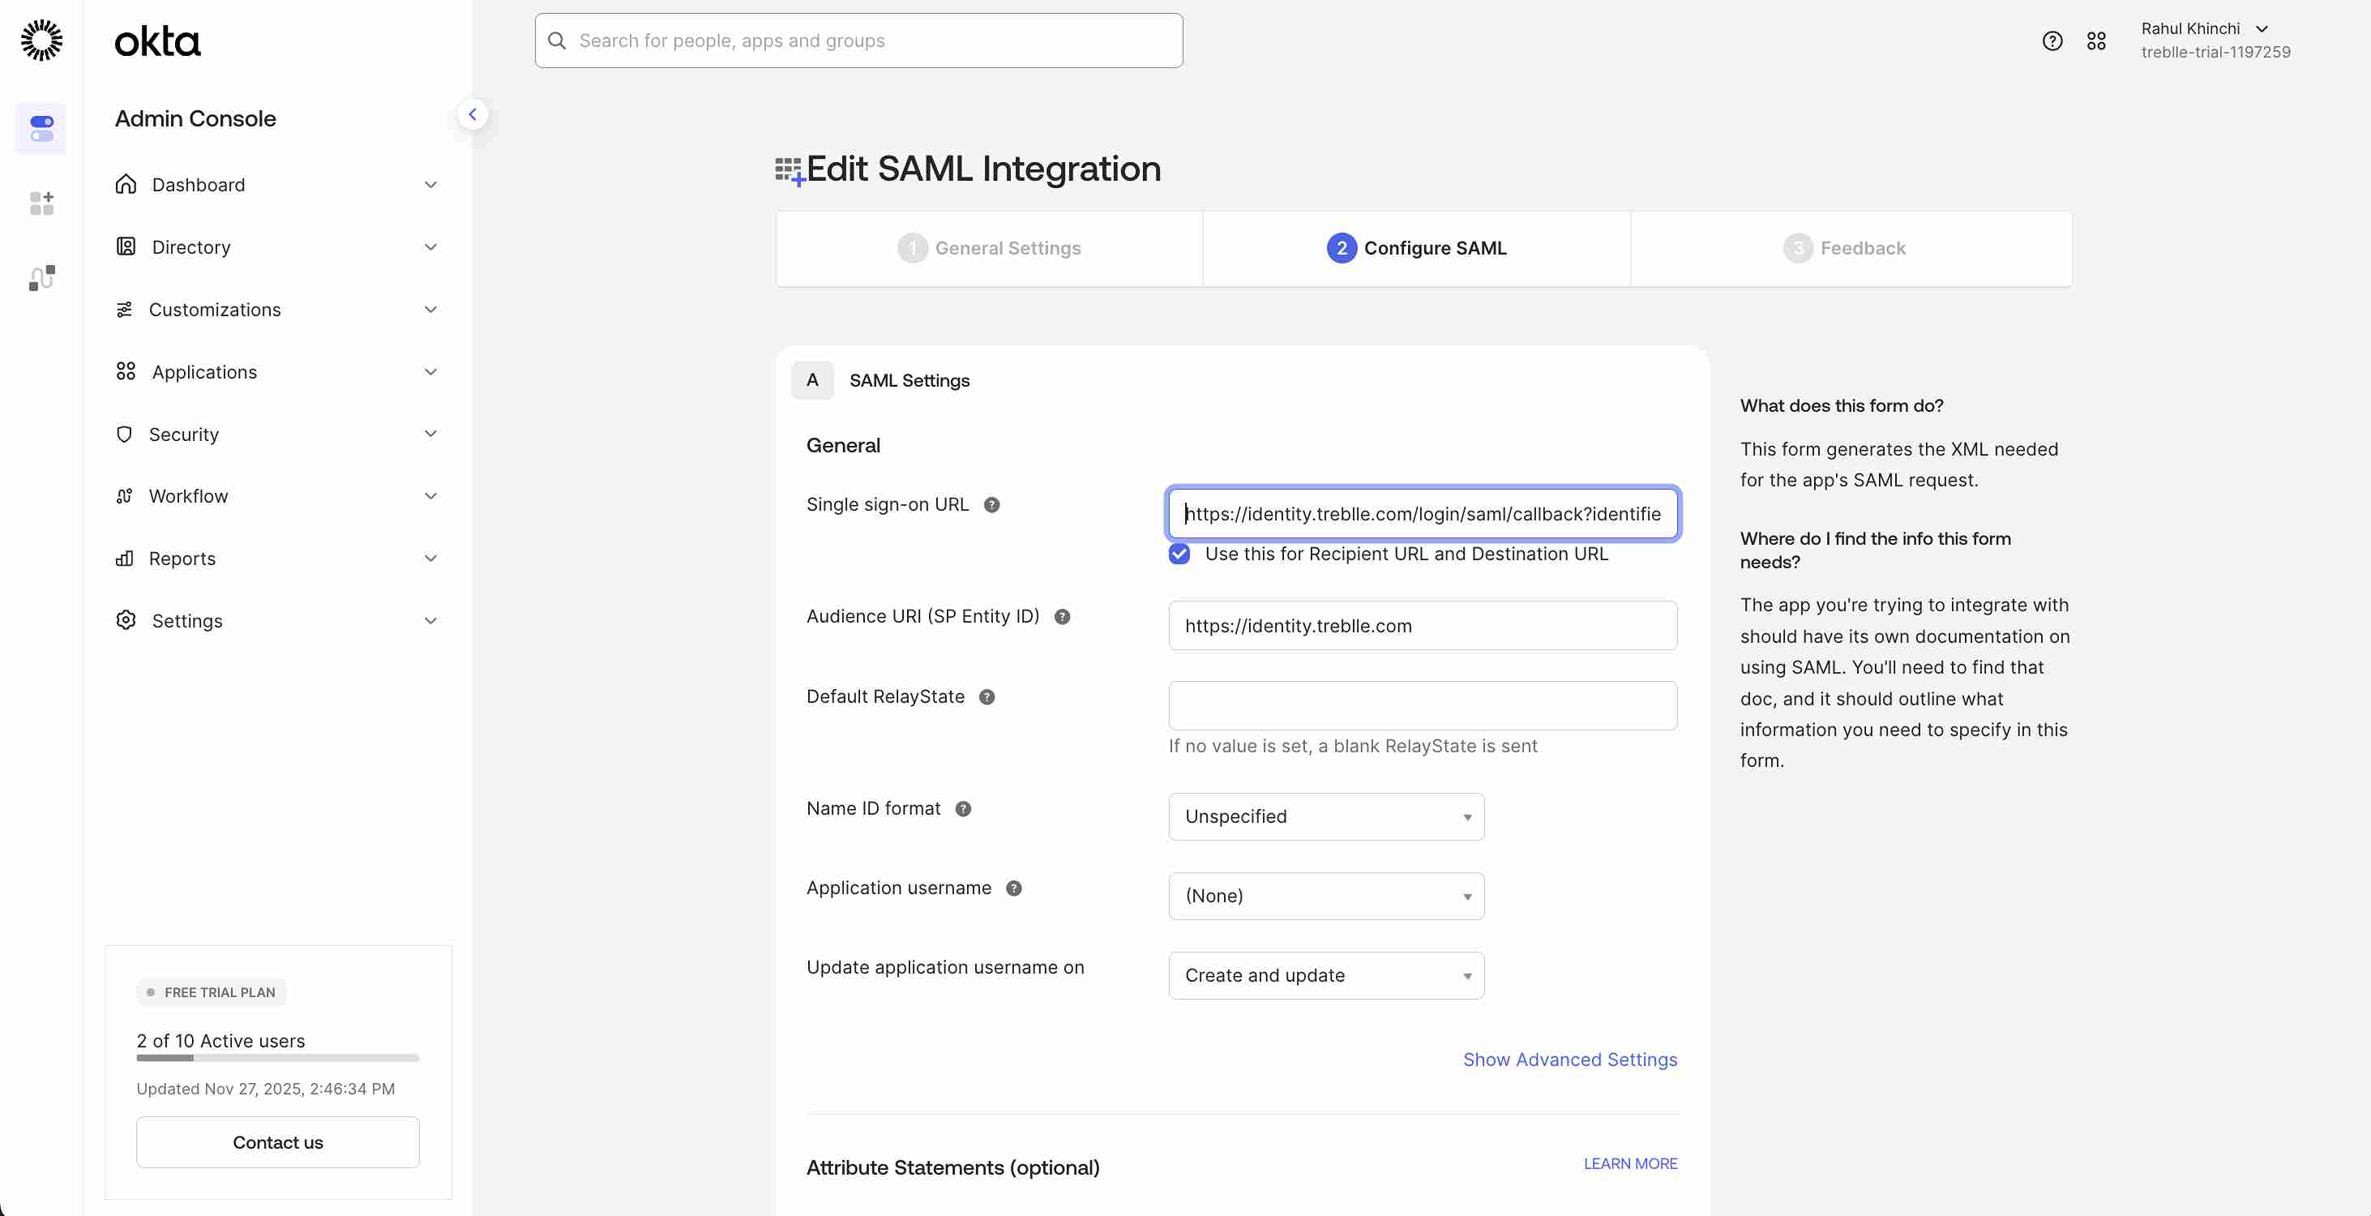Viewport: 2371px width, 1216px height.
Task: Click the Audience URI help icon
Action: point(1062,617)
